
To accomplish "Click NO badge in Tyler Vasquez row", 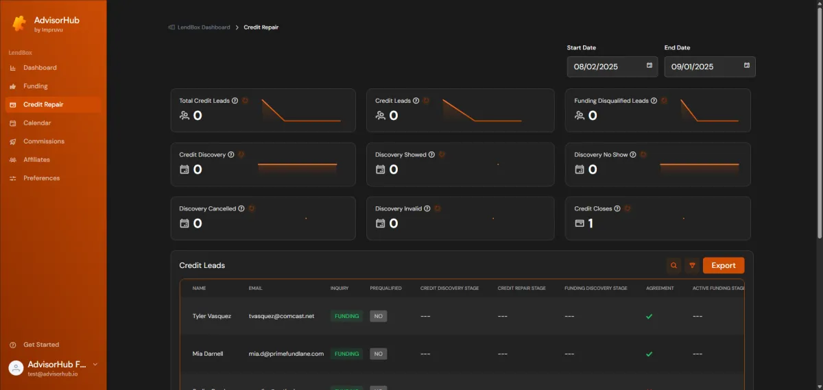I will pos(379,317).
